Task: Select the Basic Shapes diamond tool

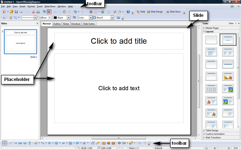Action: (x=49, y=143)
